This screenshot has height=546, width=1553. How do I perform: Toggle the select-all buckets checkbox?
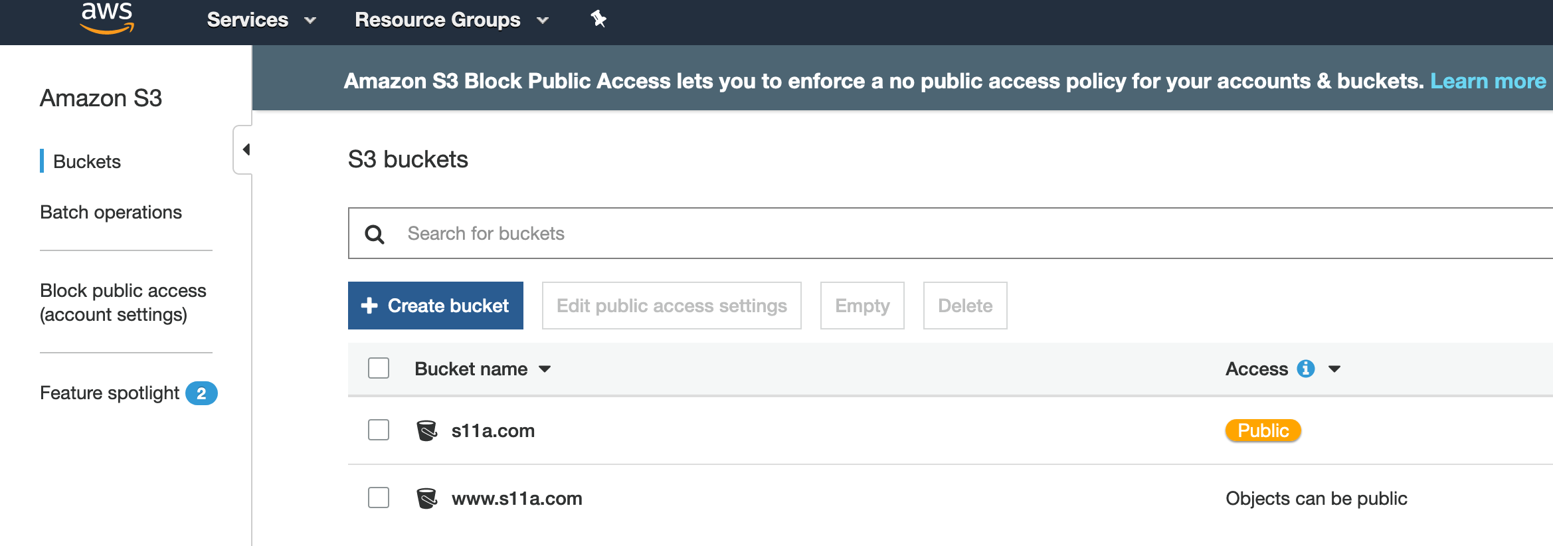point(379,368)
